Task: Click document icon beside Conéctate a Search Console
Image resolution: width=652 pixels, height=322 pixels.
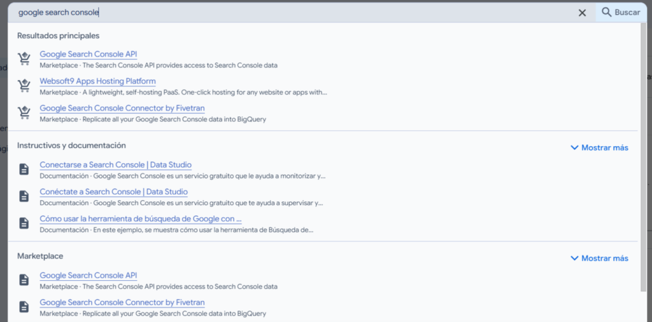Action: click(24, 196)
